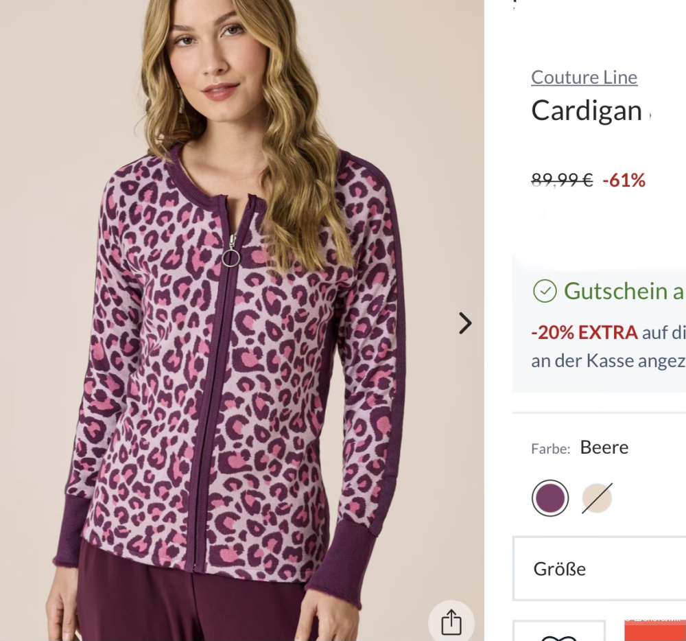This screenshot has width=686, height=641.
Task: Click the red -61% discount label
Action: click(x=624, y=180)
